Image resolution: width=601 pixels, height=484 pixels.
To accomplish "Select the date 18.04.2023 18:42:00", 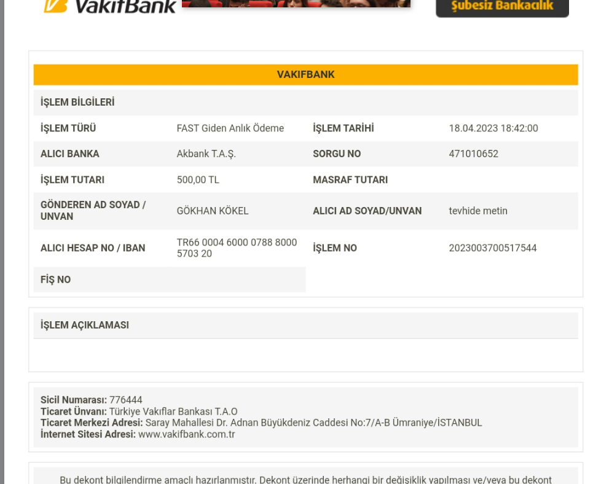I will [493, 128].
